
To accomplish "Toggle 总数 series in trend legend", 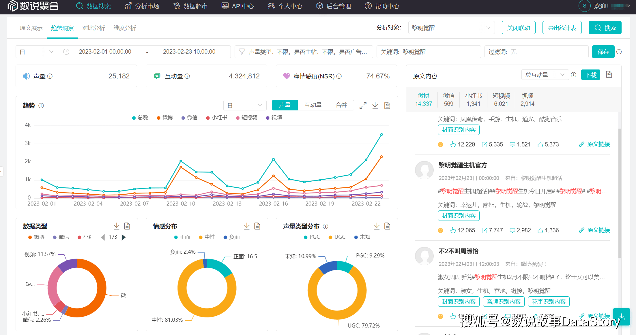I will click(140, 118).
